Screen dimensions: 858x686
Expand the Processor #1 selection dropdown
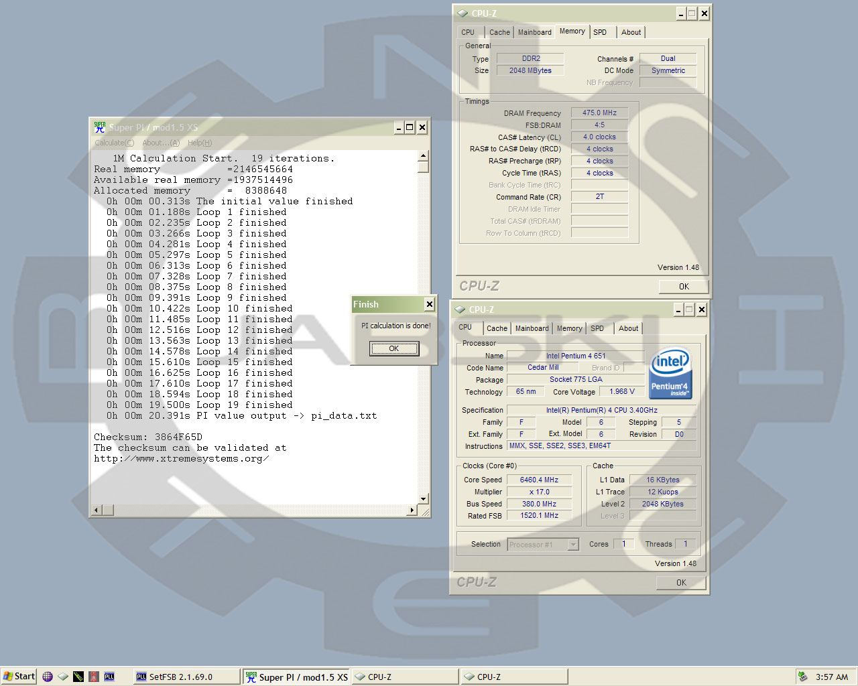pos(573,545)
